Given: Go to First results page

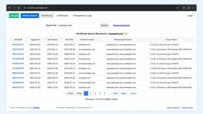Looking at the screenshot, I should [x=70, y=93].
